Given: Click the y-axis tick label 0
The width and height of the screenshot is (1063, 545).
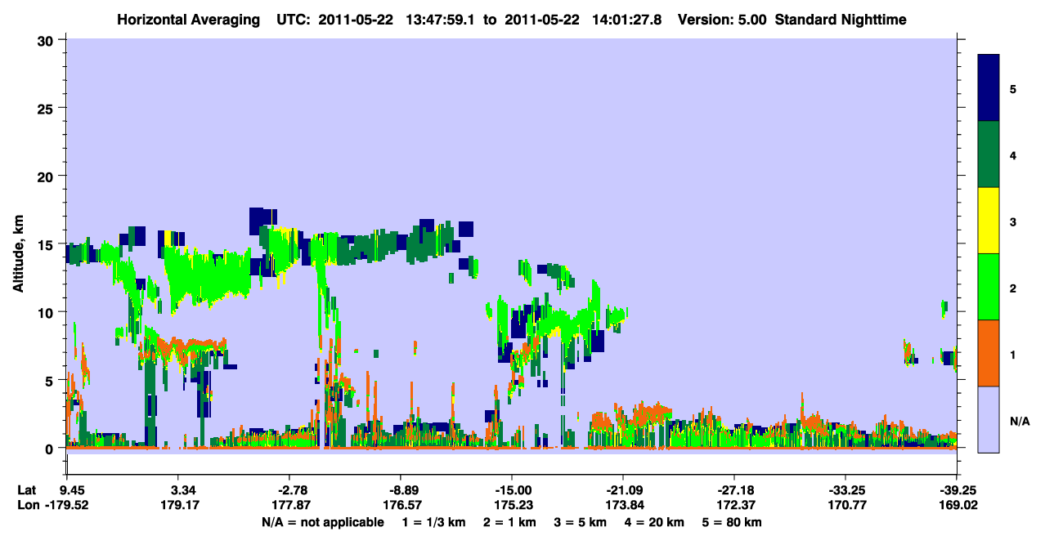Looking at the screenshot, I should 52,448.
